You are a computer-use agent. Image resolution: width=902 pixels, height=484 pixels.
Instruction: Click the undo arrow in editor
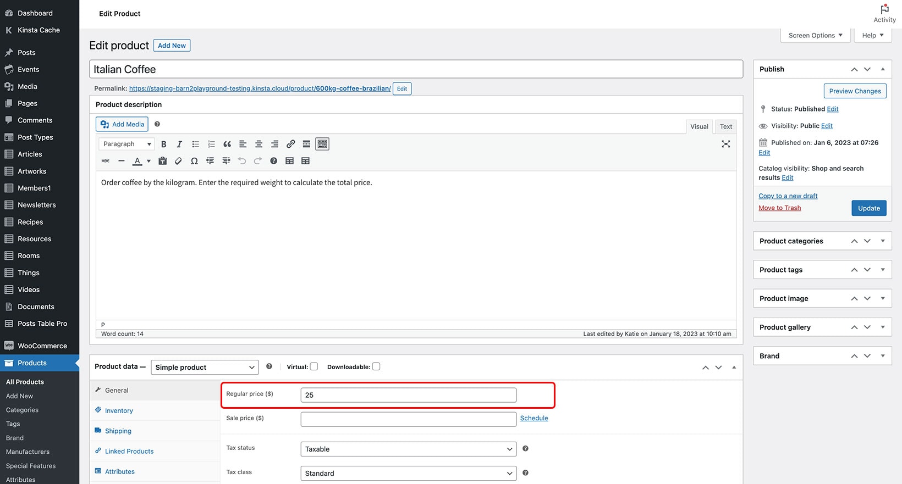pos(242,161)
